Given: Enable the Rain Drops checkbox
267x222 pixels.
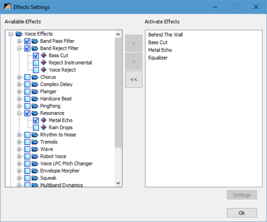Looking at the screenshot, I should [36, 128].
